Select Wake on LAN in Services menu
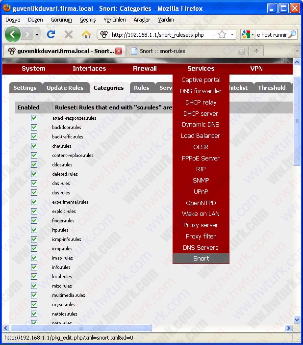Screen dimensions: 303x345 pos(201,214)
